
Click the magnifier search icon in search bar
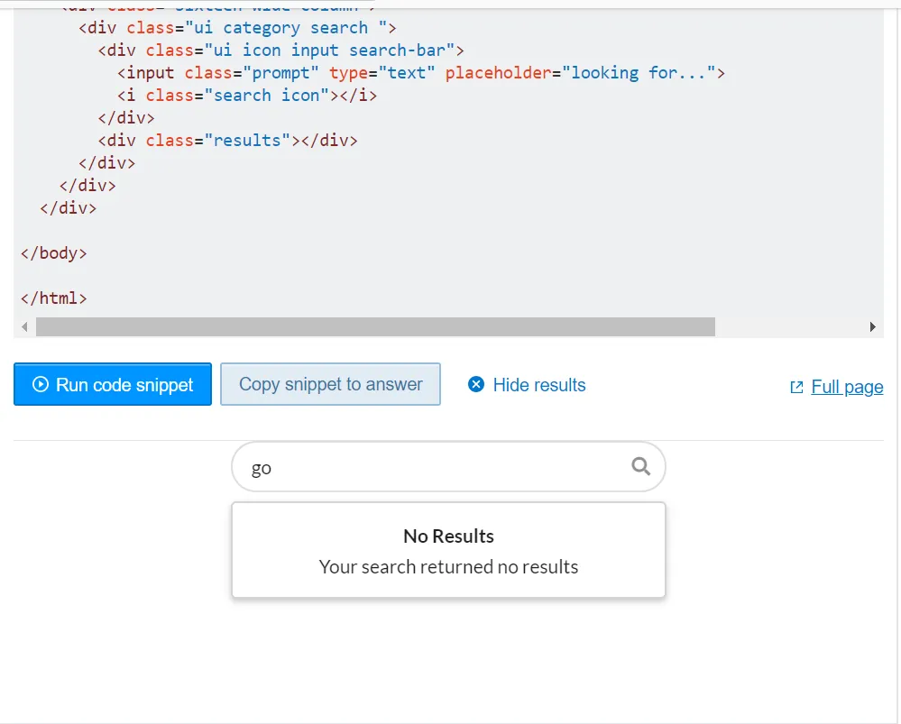[x=641, y=466]
